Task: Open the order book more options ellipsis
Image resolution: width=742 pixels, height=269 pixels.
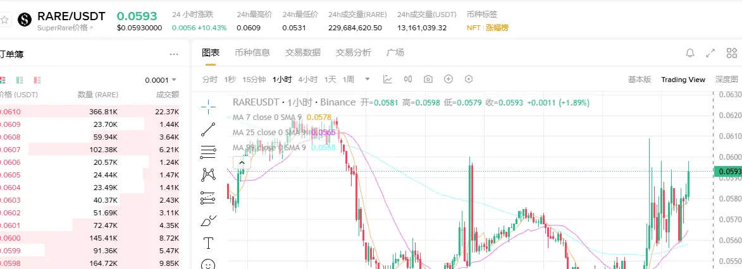Action: coord(174,54)
